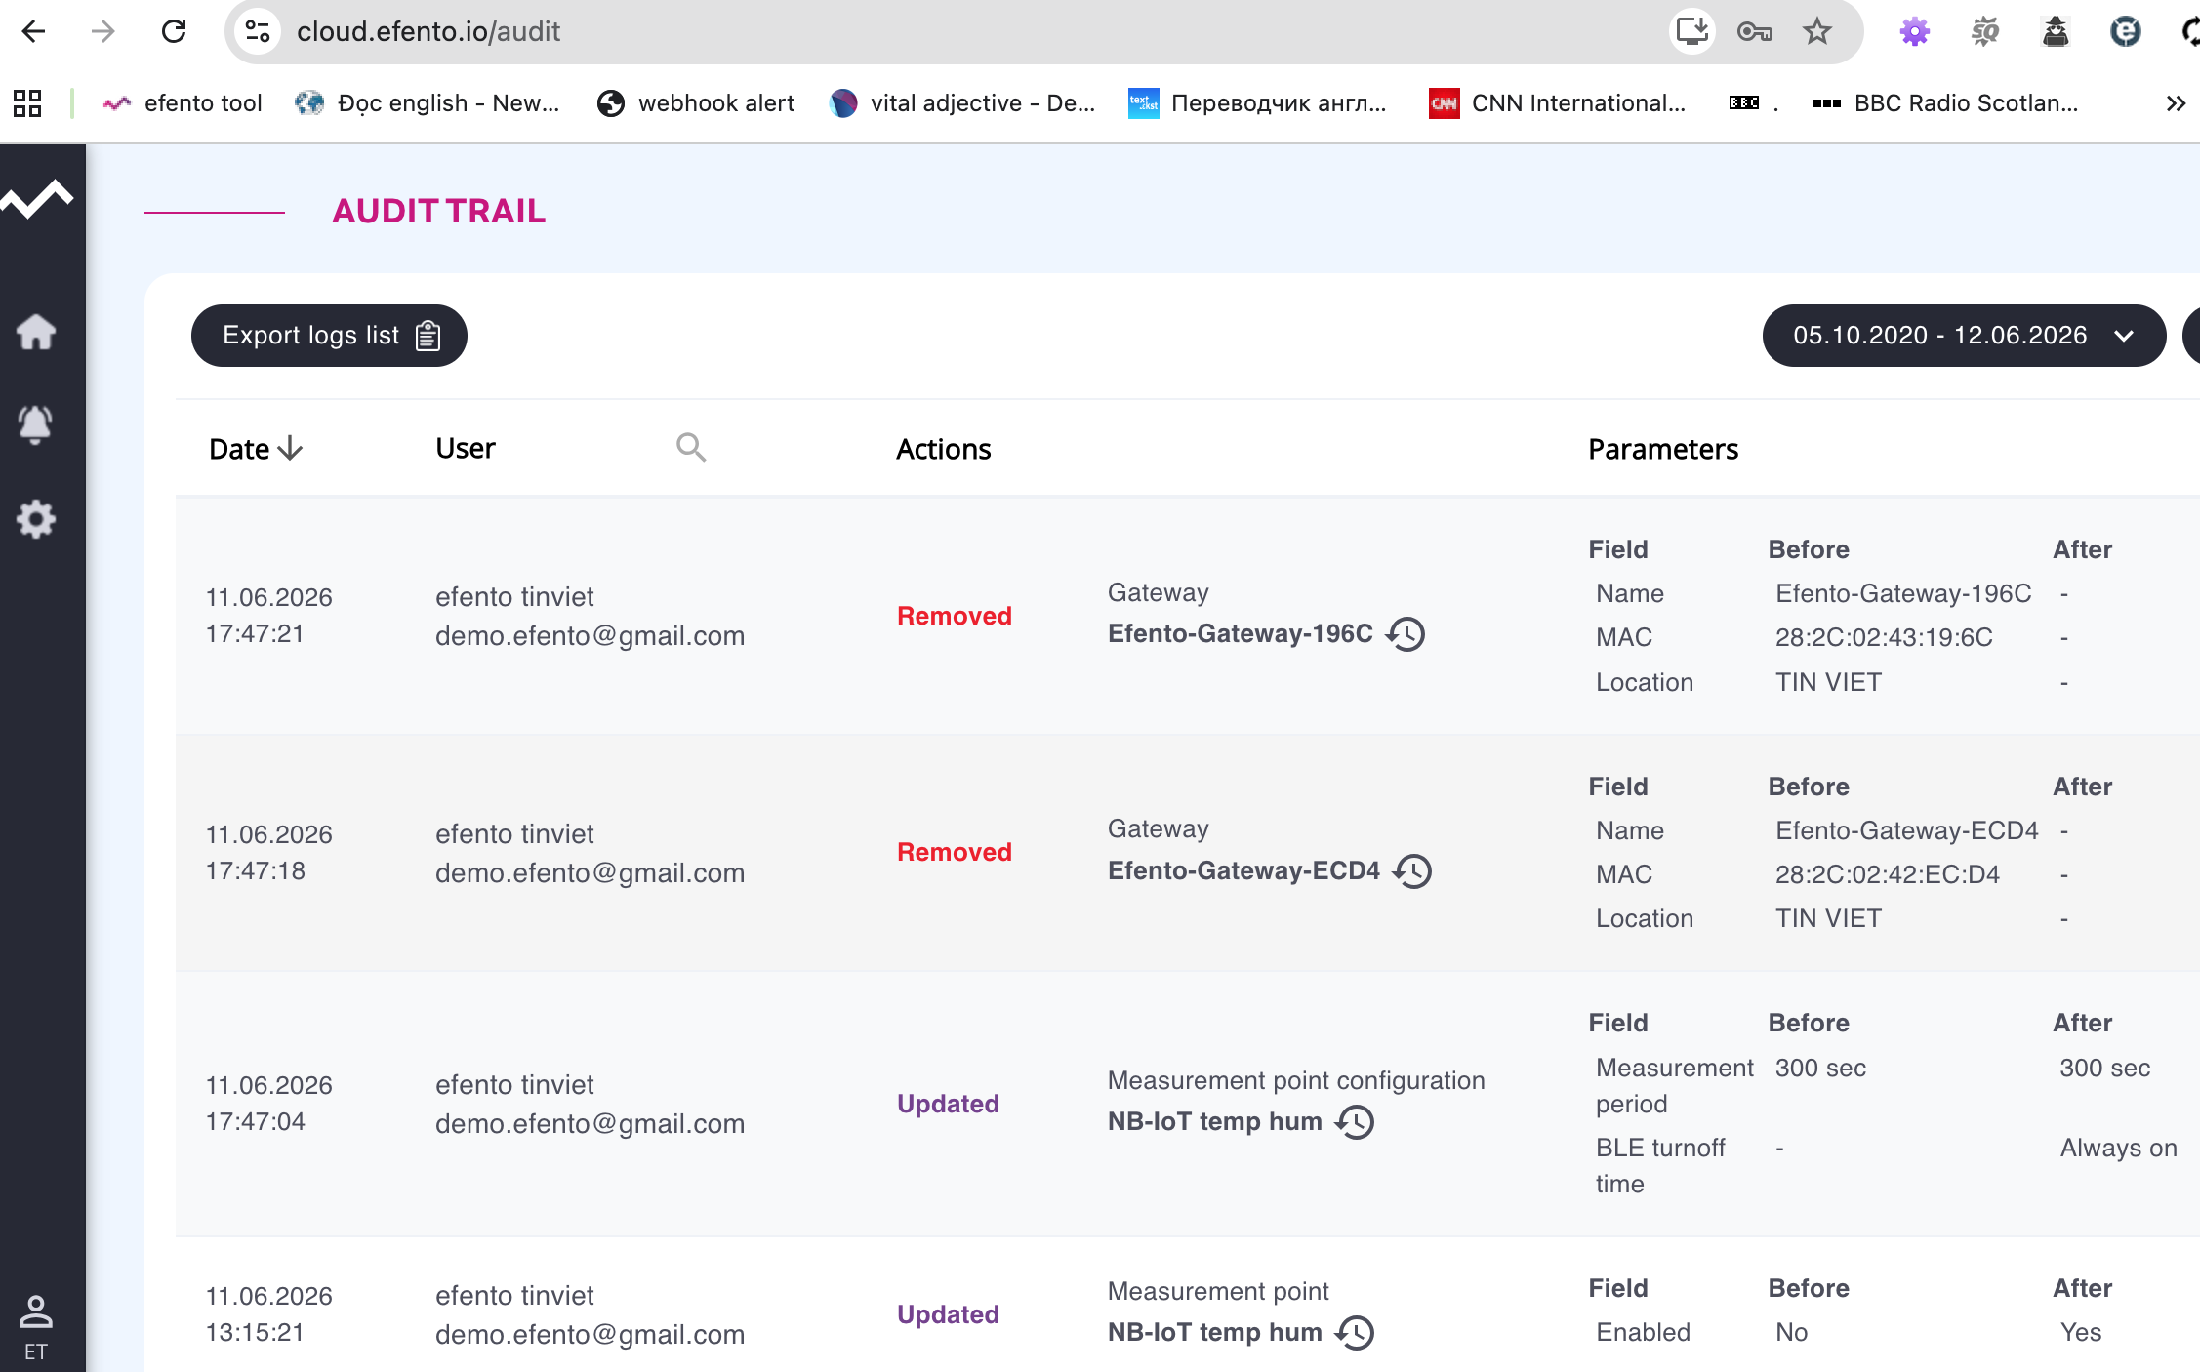Screen dimensions: 2200x1372
Task: Click the history icon next to Efento-Gateway-ECD4
Action: click(x=1412, y=870)
